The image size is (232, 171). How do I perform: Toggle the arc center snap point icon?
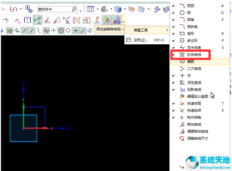(61, 30)
